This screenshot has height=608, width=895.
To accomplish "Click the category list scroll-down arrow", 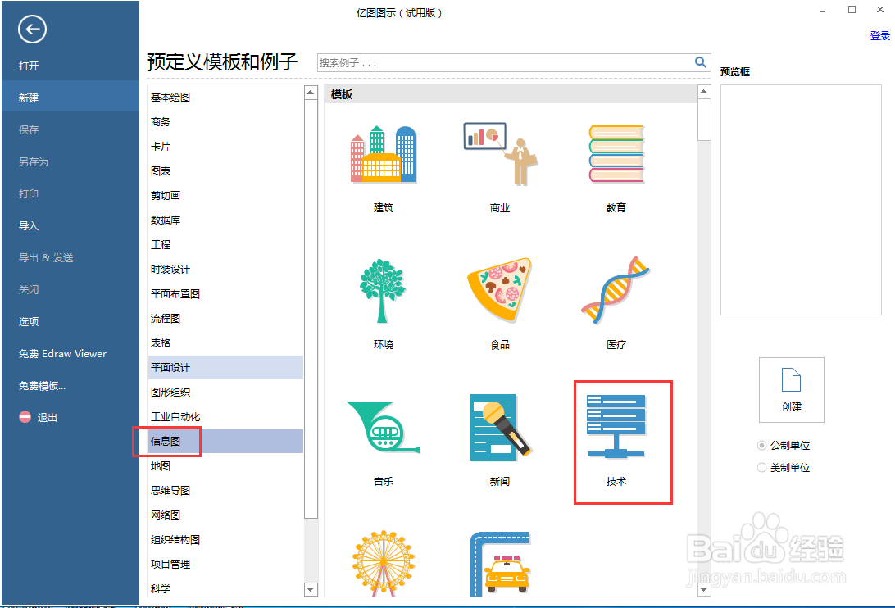I will pos(311,589).
